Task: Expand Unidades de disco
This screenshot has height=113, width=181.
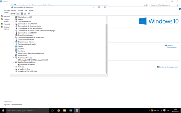Action: 14,69
